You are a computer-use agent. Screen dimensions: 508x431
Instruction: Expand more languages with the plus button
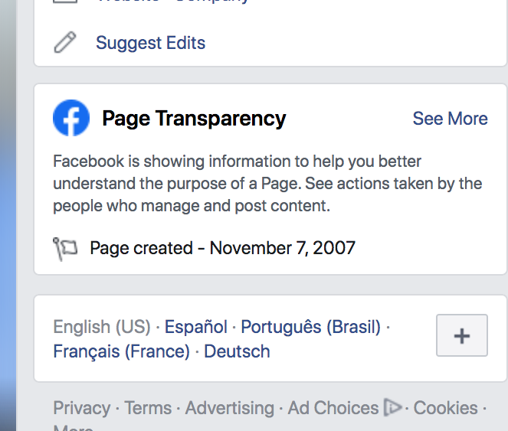coord(462,335)
